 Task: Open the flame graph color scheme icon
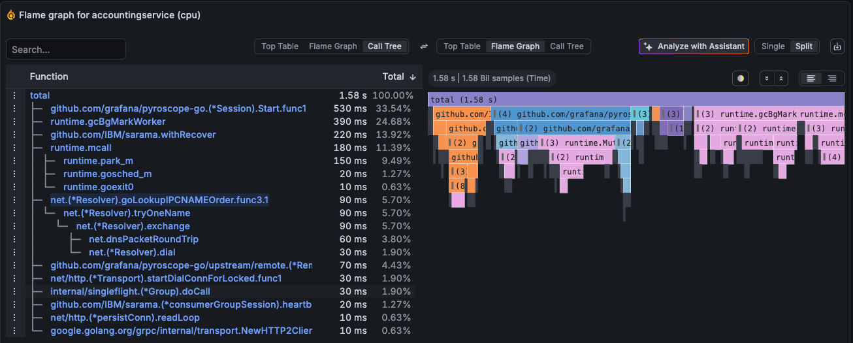(741, 78)
